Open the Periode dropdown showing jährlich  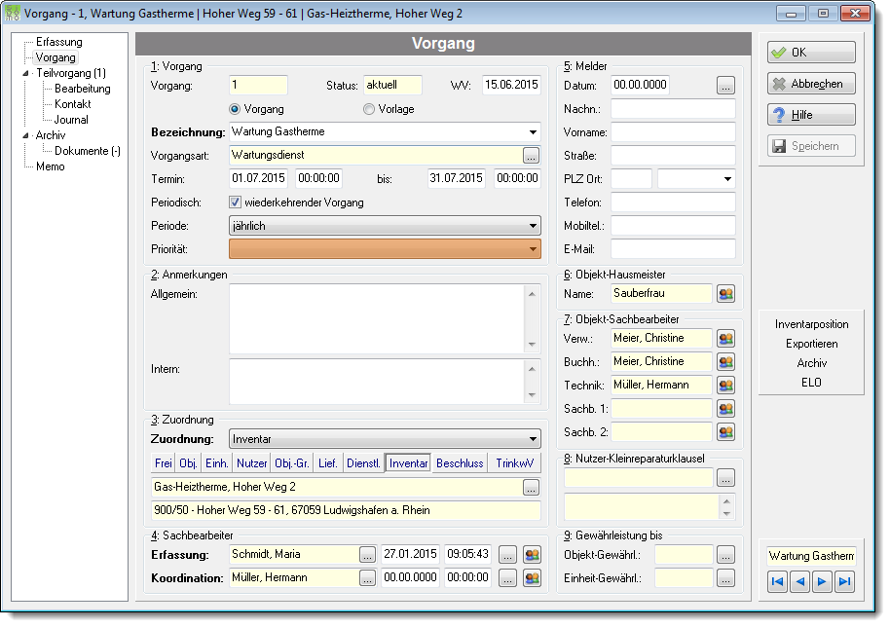pyautogui.click(x=385, y=226)
